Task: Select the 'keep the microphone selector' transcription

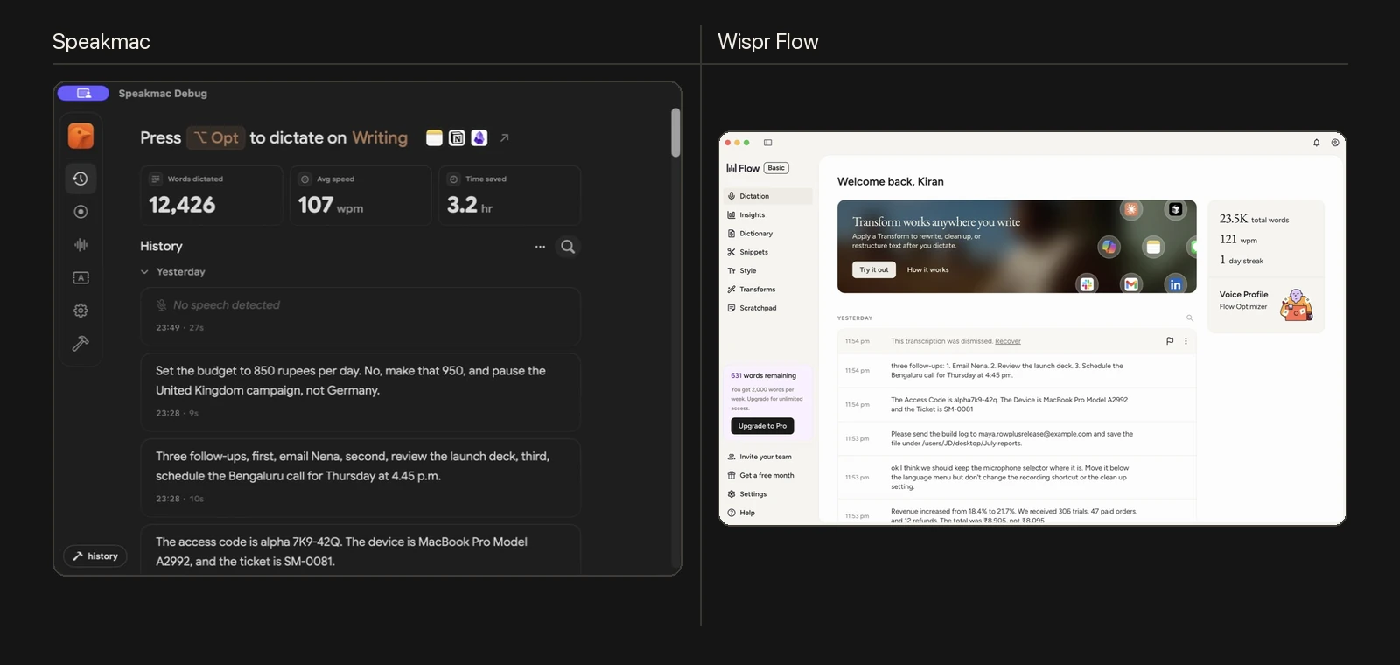Action: click(x=1017, y=478)
